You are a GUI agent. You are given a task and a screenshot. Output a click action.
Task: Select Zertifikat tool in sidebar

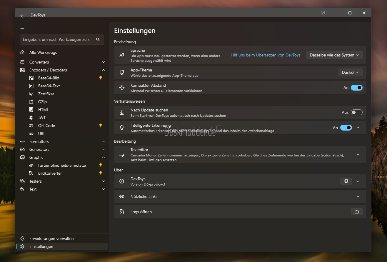[62, 94]
